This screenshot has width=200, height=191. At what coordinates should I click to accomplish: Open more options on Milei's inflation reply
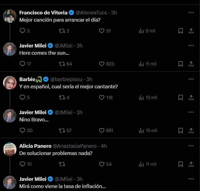191,179
